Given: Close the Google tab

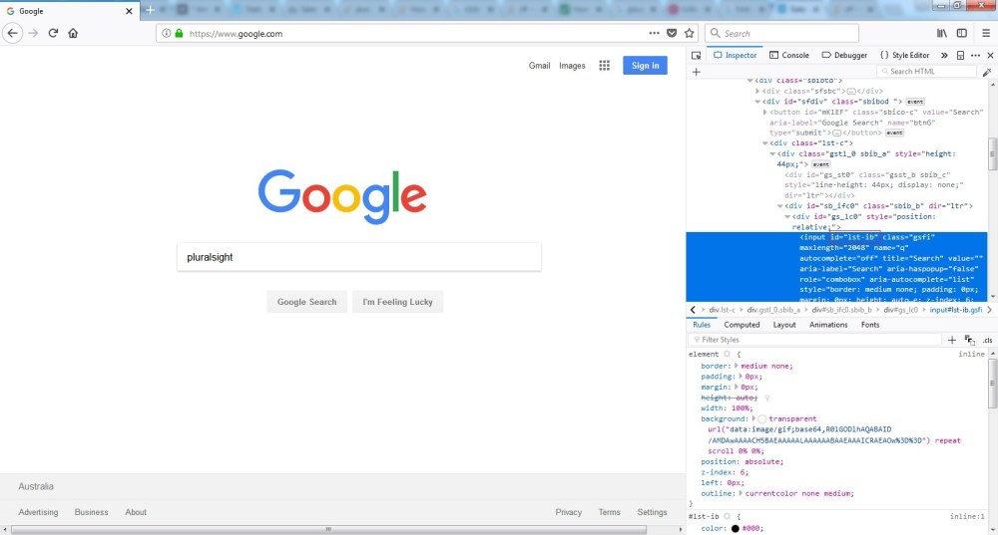Looking at the screenshot, I should point(129,11).
